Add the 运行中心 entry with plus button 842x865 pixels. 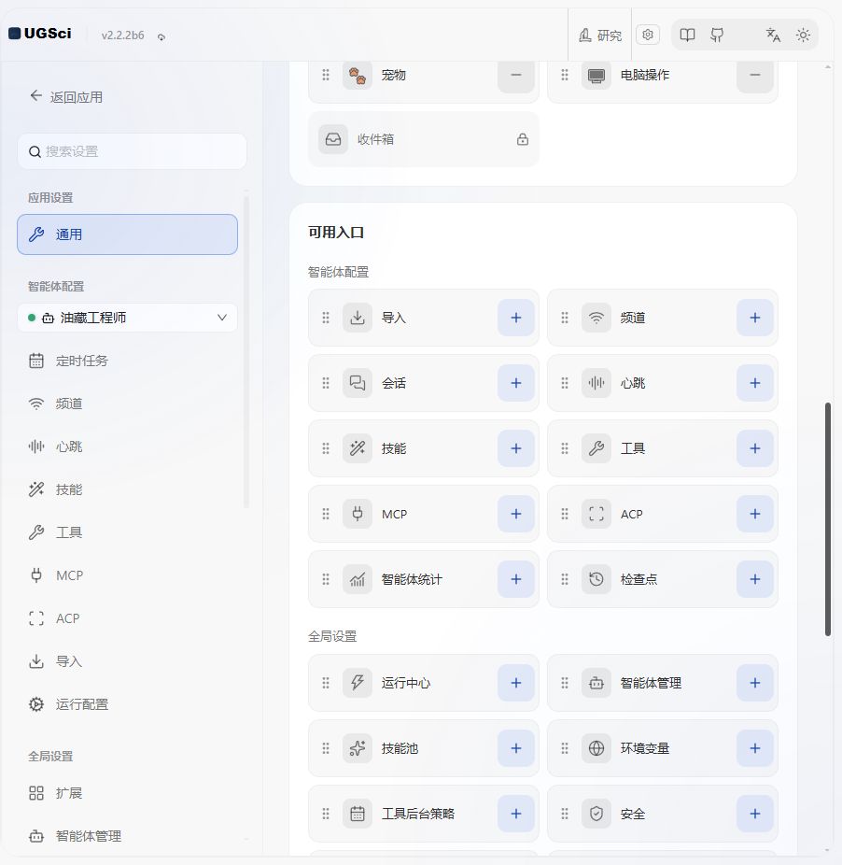(516, 683)
